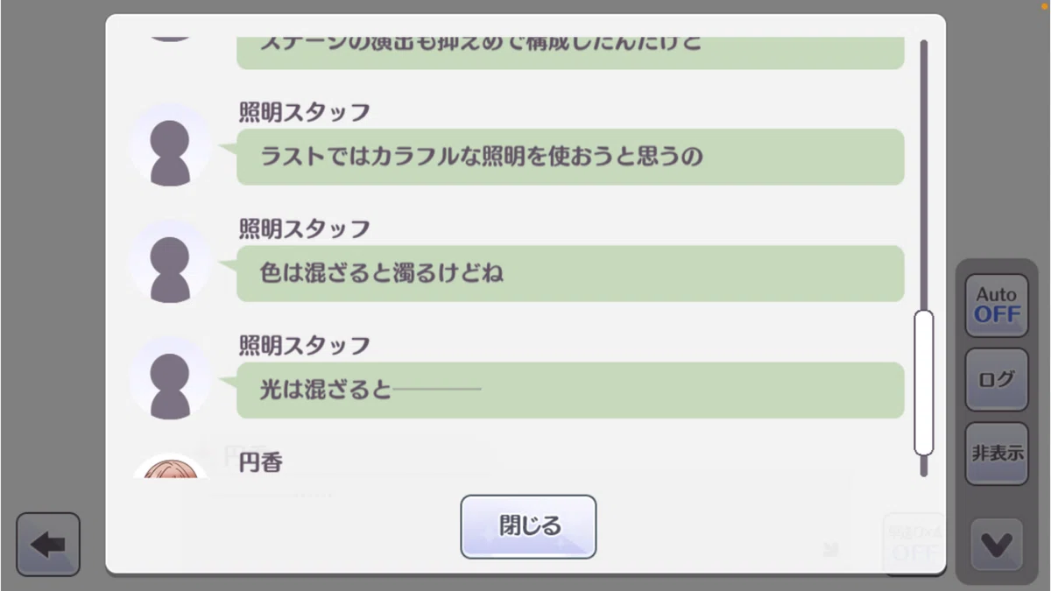1051x591 pixels.
Task: Click 照明スタッフ name above 色は混ざると message
Action: tap(305, 229)
